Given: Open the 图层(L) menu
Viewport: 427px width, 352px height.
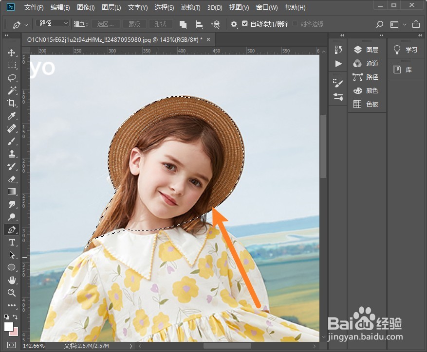Looking at the screenshot, I should [x=111, y=8].
